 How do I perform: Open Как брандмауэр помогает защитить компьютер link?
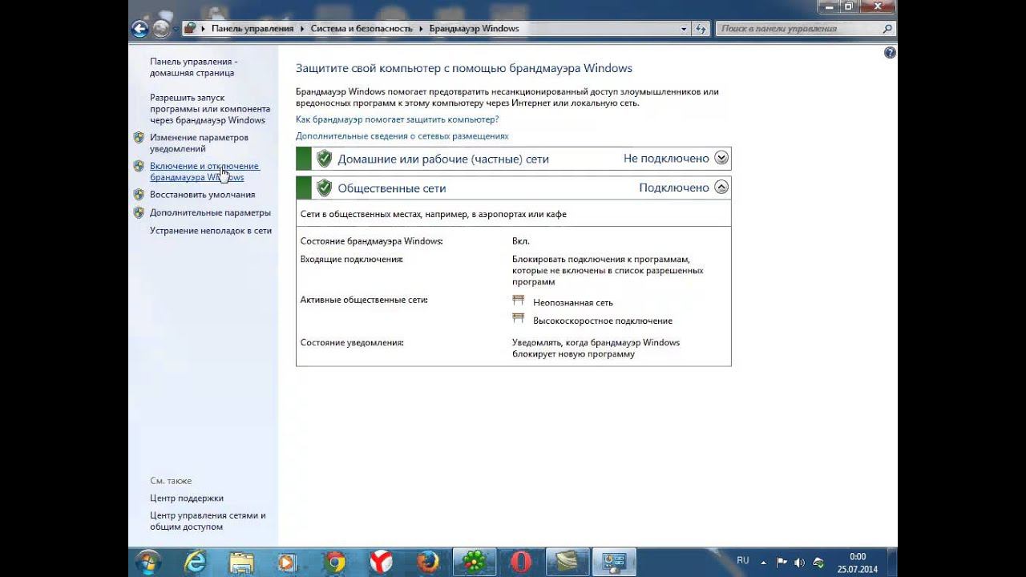(397, 119)
